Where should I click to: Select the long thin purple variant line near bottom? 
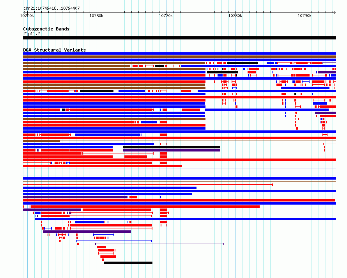[159, 244]
